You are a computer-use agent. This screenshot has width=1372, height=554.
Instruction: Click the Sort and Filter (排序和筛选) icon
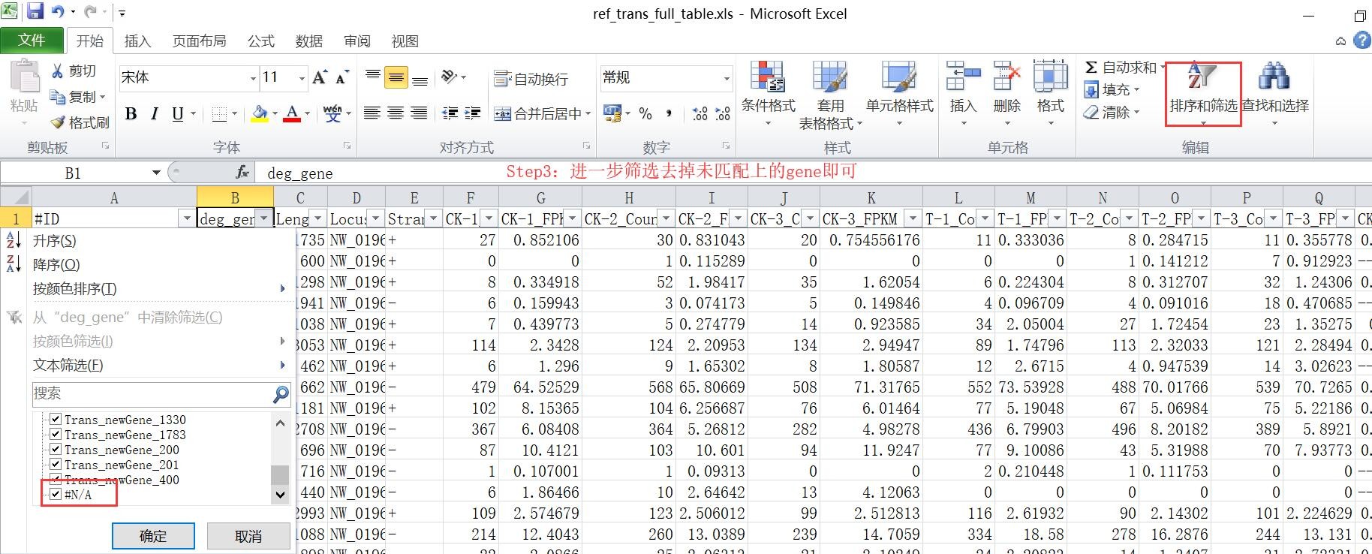click(x=1202, y=77)
